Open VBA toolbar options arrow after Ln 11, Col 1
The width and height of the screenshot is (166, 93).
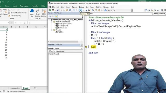tap(132, 10)
